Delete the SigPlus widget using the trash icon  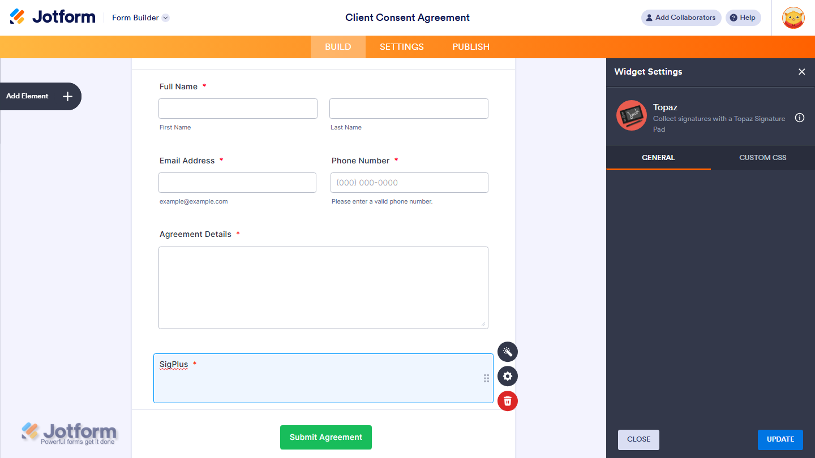[x=507, y=401]
